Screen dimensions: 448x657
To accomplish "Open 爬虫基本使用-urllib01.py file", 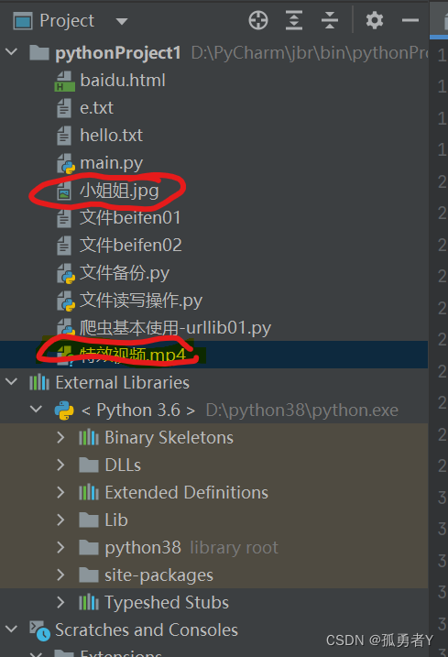I will (175, 328).
